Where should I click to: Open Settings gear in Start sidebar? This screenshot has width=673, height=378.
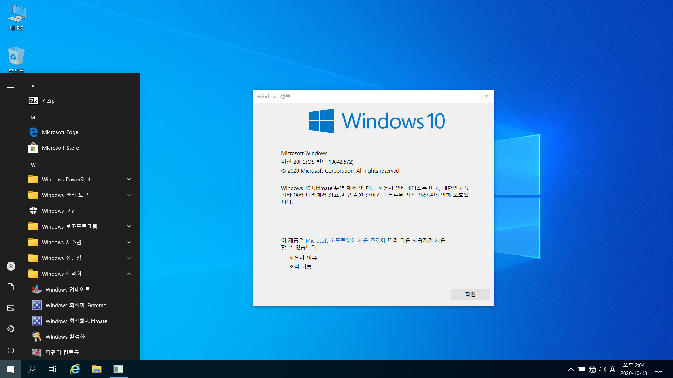[11, 329]
